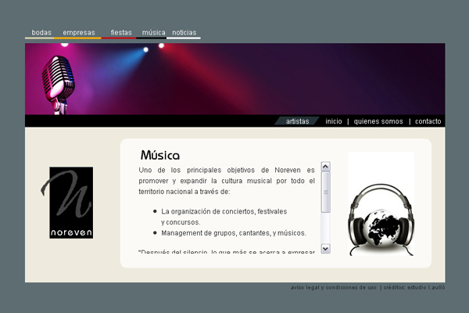
Task: Navigate to contacto
Action: 428,121
